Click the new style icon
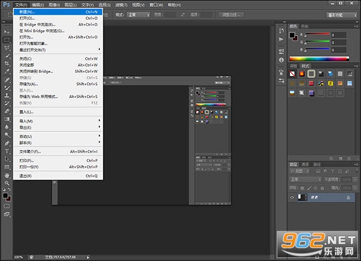Screen dimensions: 361x261 [x=341, y=159]
